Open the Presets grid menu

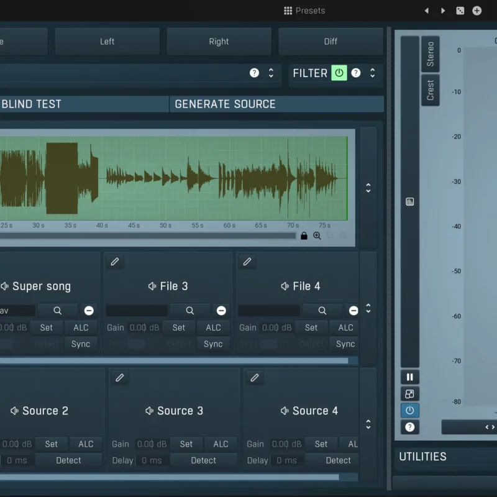point(304,11)
